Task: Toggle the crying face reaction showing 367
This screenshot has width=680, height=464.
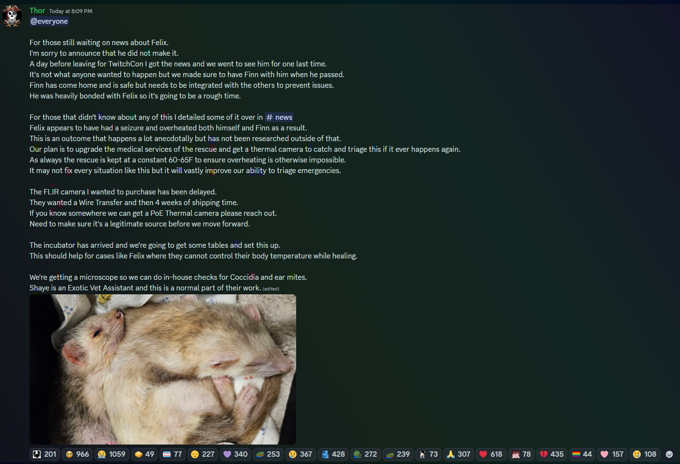Action: [x=300, y=454]
